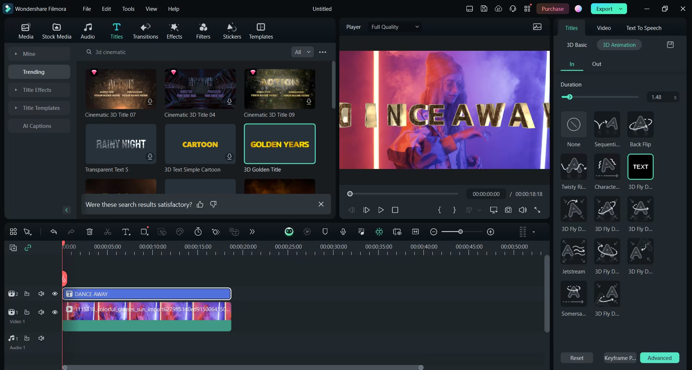Open the Transitions panel
Viewport: 692px width, 370px height.
click(x=145, y=31)
